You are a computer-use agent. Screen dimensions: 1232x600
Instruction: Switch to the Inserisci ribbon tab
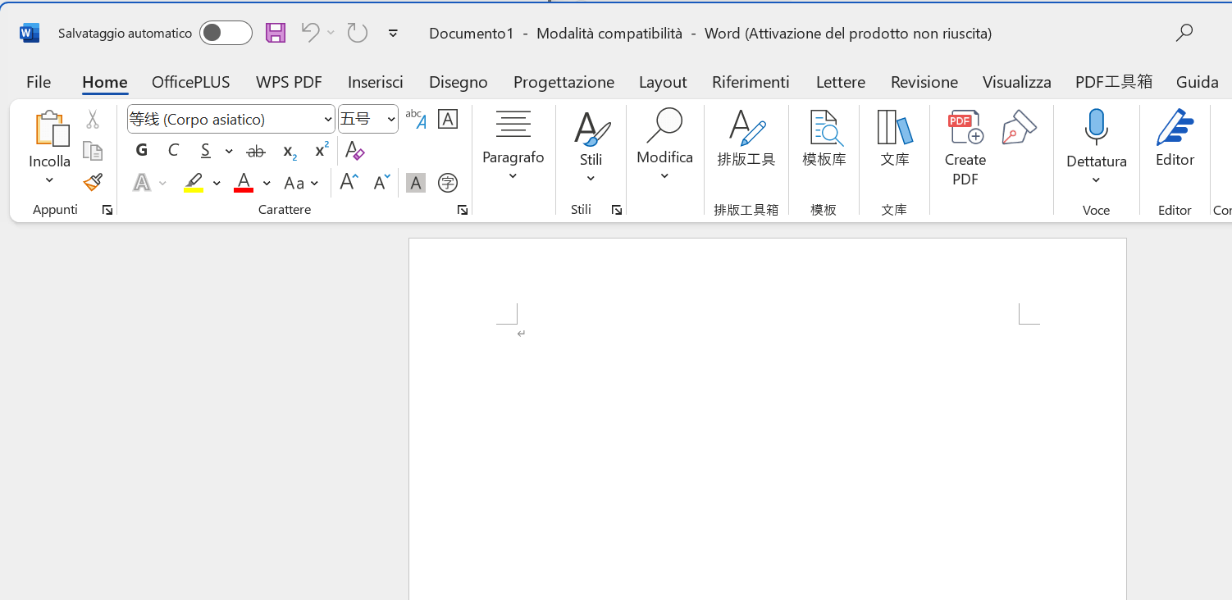(375, 82)
